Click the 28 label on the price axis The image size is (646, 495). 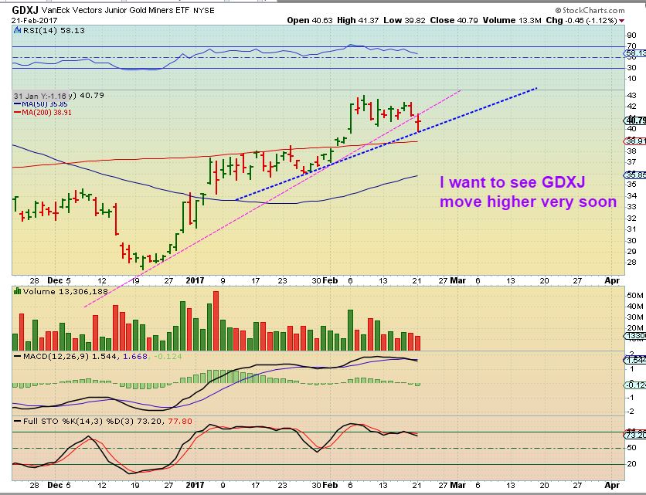coord(631,263)
